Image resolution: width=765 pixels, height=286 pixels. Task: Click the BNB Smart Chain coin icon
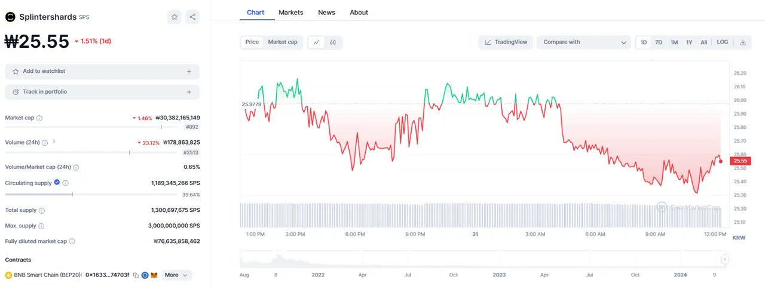pos(8,275)
